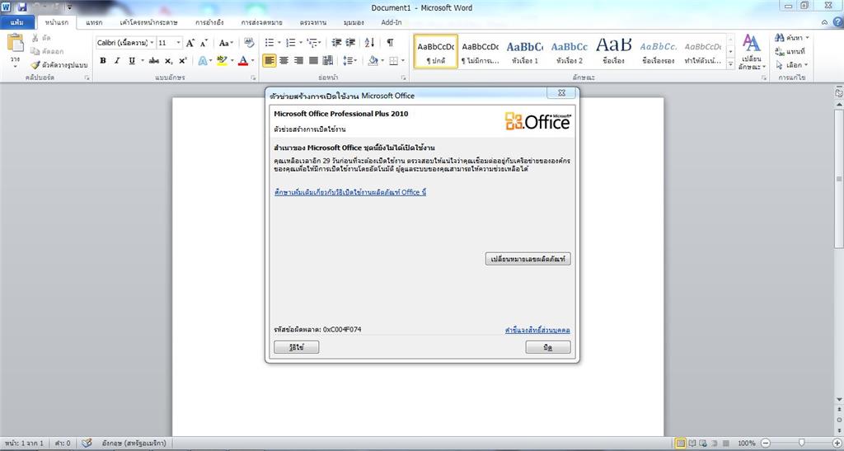Switch to Full Screen Reading view icon
Image resolution: width=844 pixels, height=451 pixels.
pyautogui.click(x=692, y=443)
